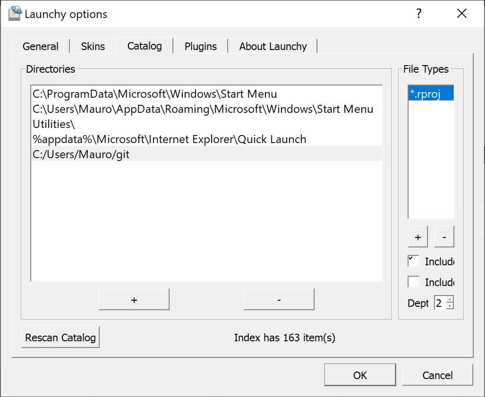The image size is (485, 397).
Task: Remove the file type with the minus button
Action: tap(444, 237)
